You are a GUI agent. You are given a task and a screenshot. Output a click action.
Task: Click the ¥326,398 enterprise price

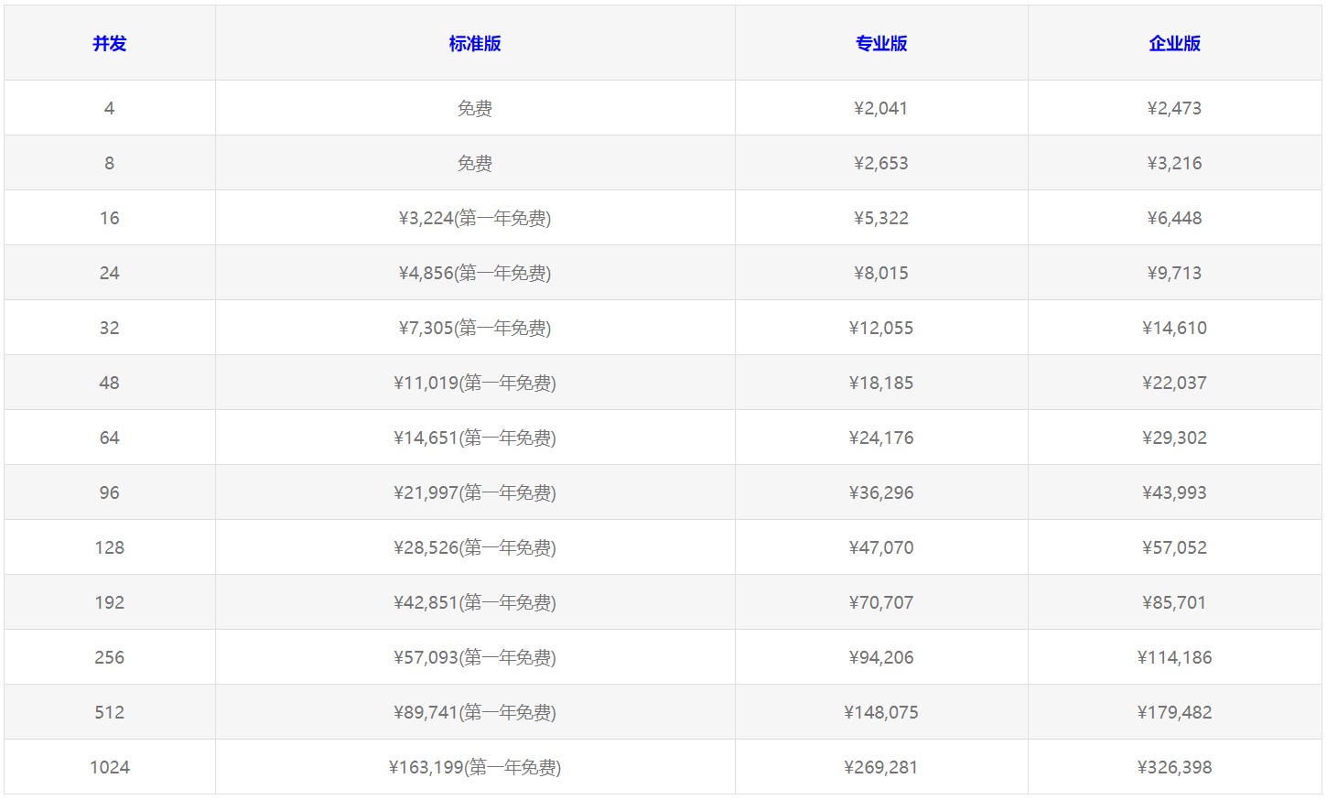click(1174, 767)
